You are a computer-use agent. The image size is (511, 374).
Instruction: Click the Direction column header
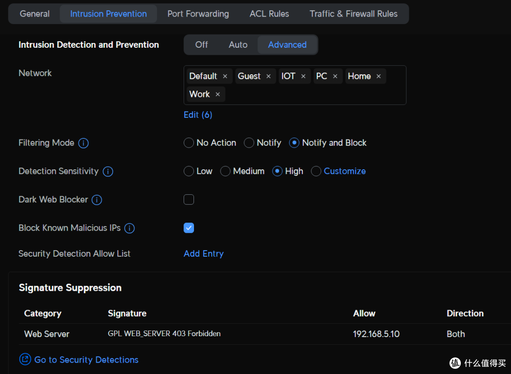tap(465, 313)
